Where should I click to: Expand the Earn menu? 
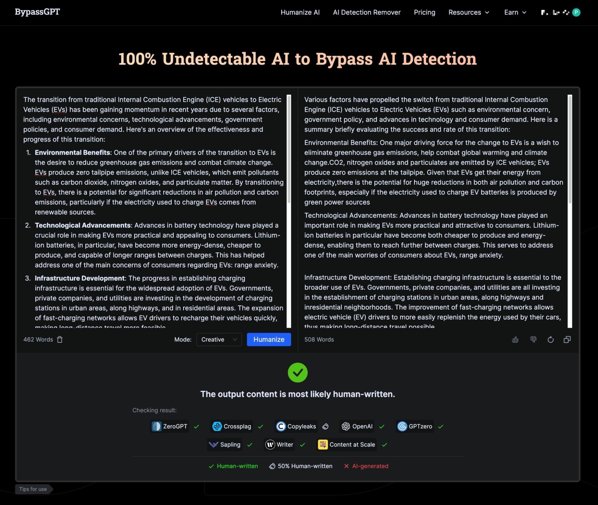point(515,12)
